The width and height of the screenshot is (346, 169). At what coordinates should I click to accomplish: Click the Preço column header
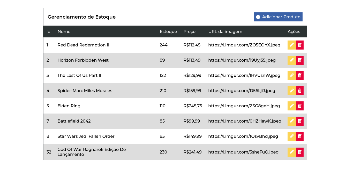click(190, 31)
